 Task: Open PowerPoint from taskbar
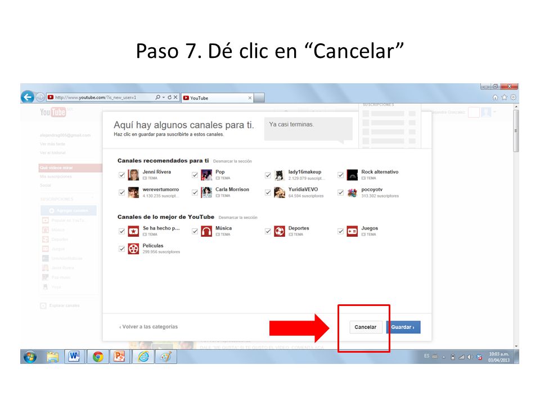point(119,357)
